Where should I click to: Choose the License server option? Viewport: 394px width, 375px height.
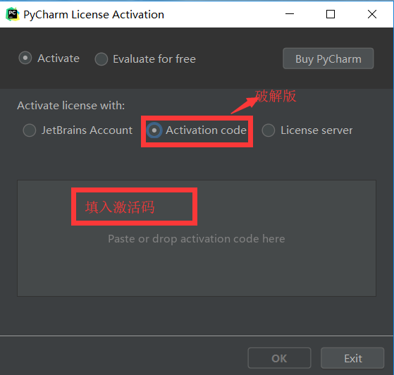pos(269,130)
